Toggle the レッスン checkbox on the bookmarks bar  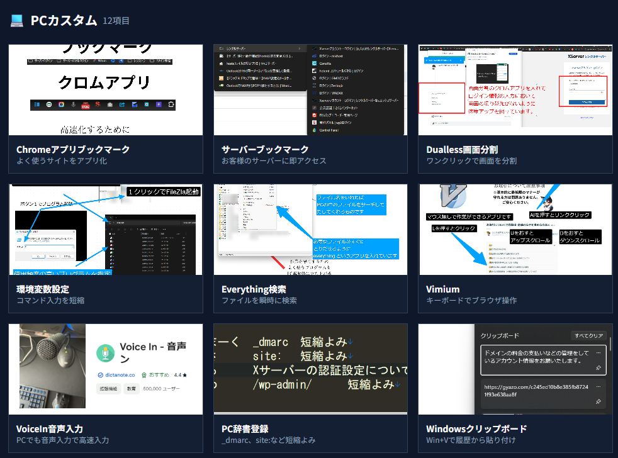point(130,61)
